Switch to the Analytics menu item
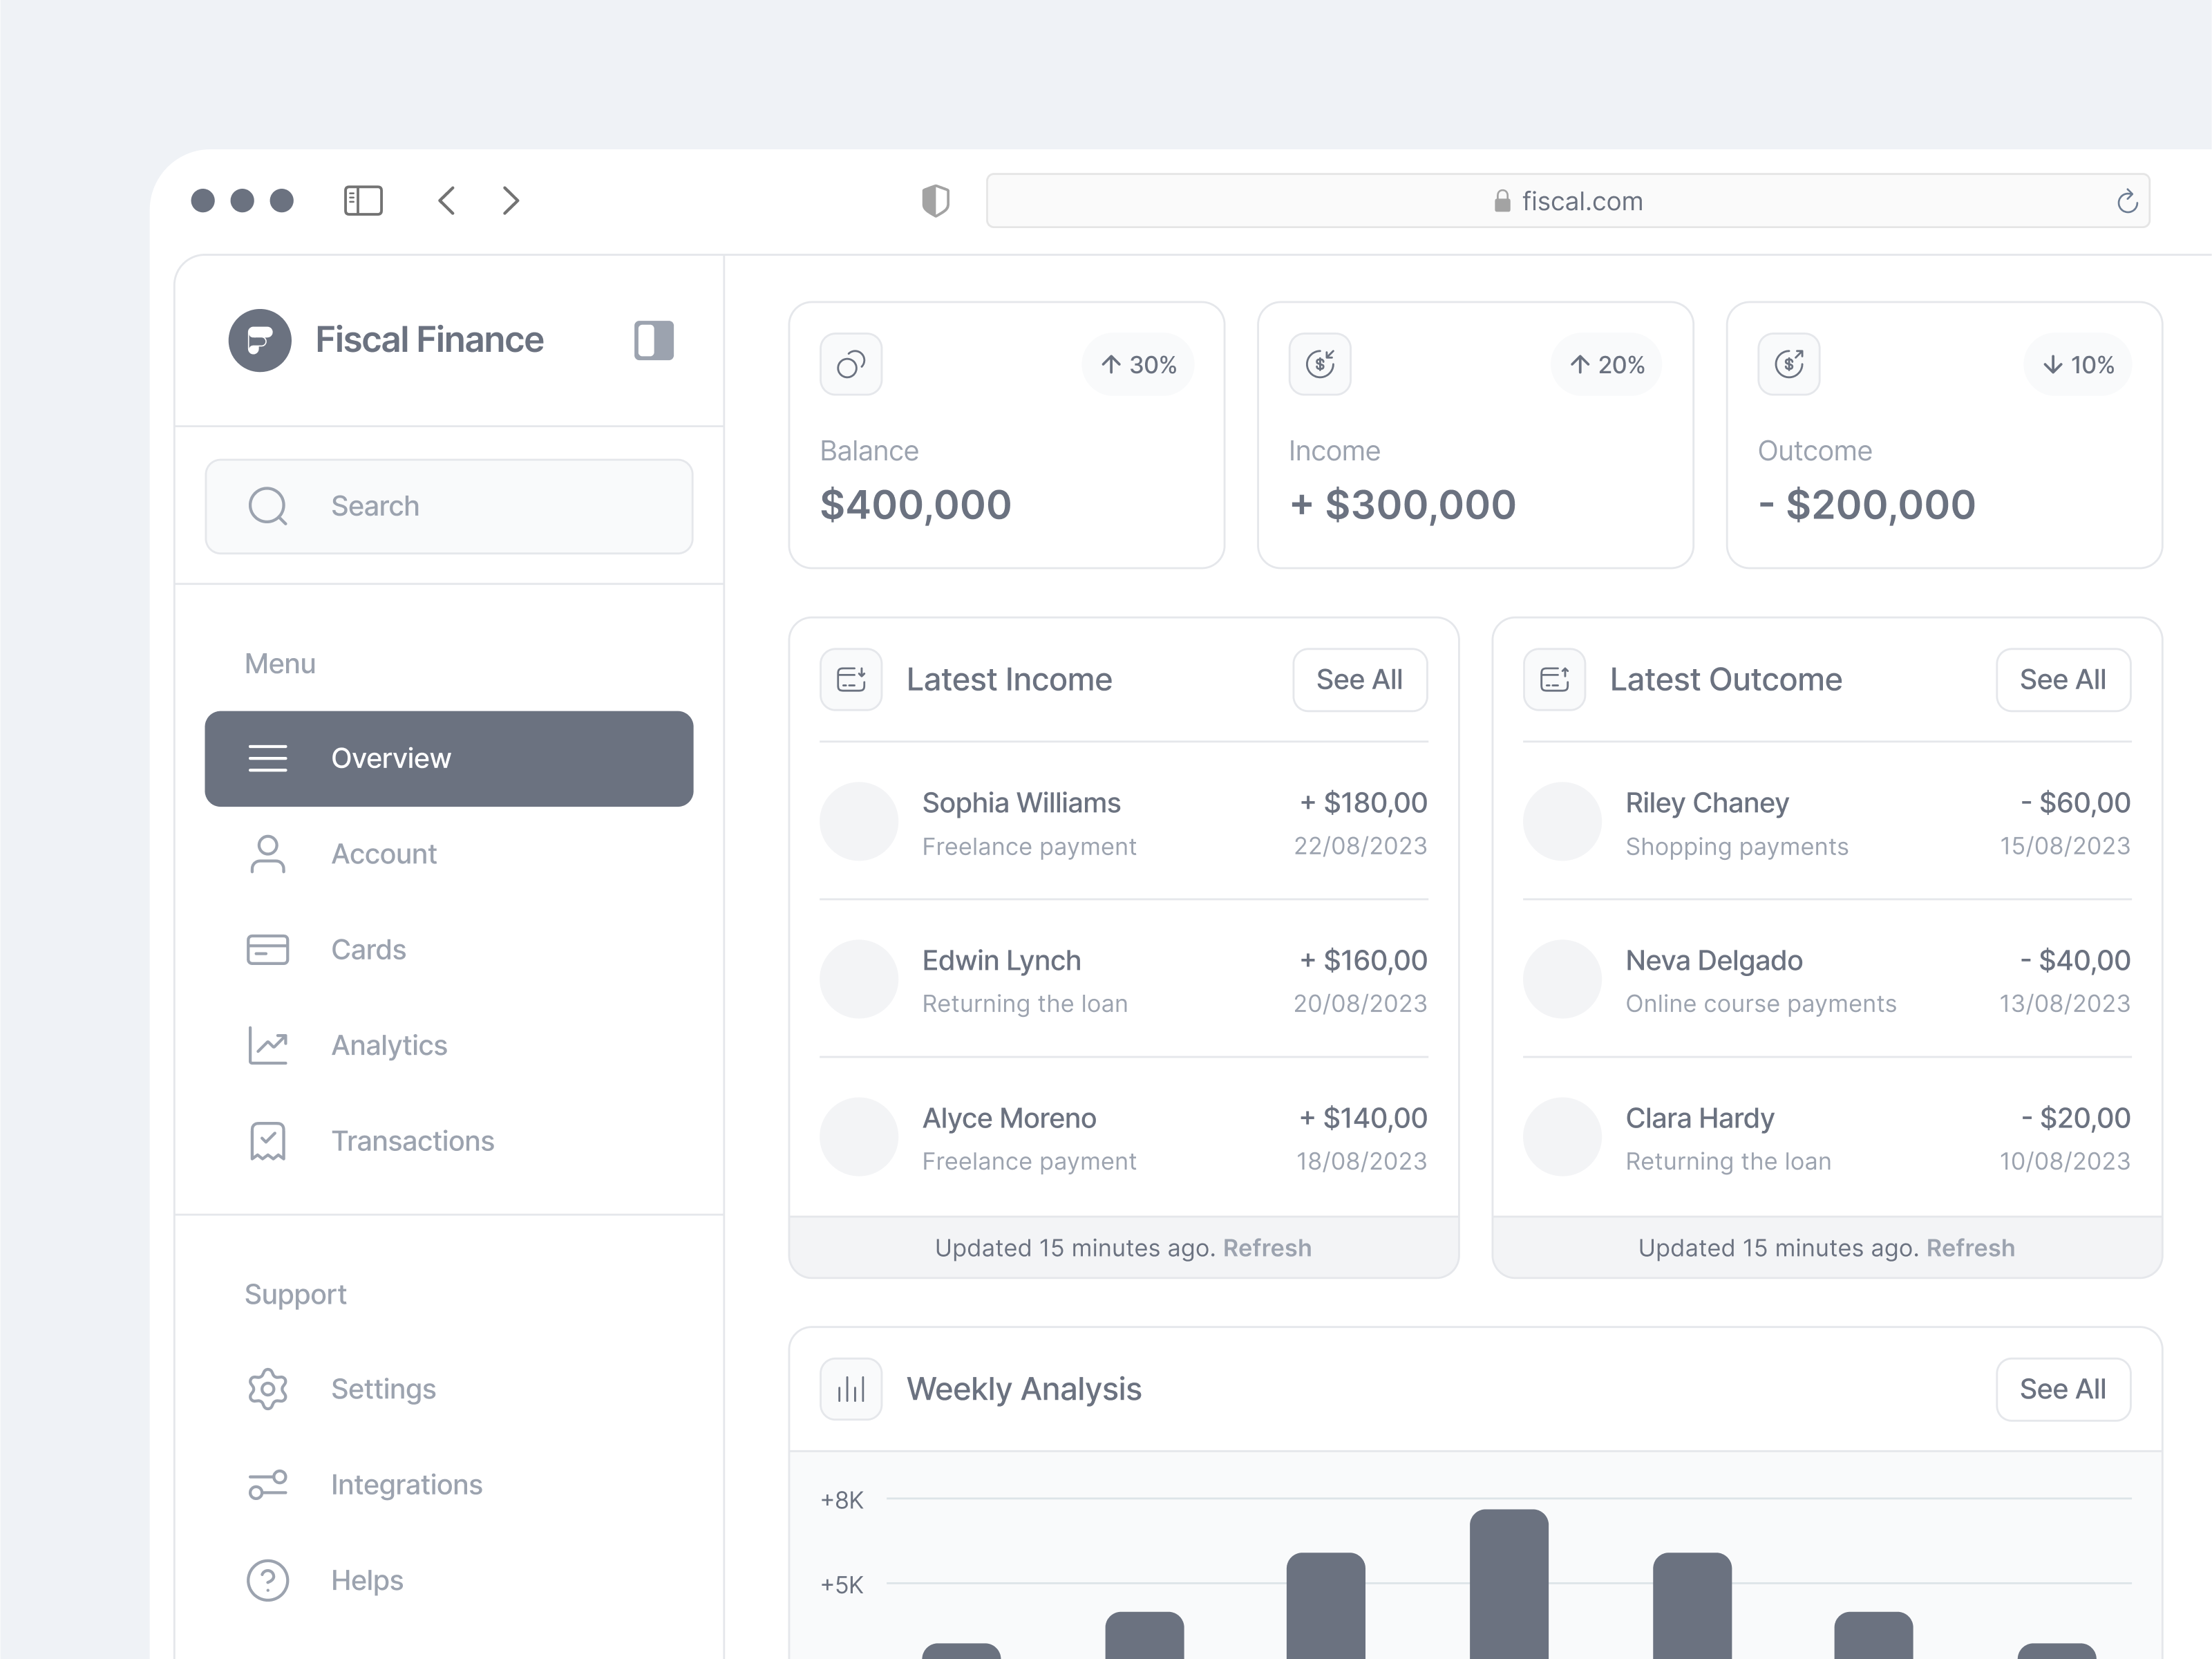 point(389,1044)
